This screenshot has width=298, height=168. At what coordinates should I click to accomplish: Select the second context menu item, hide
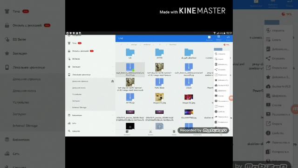tap(222, 59)
